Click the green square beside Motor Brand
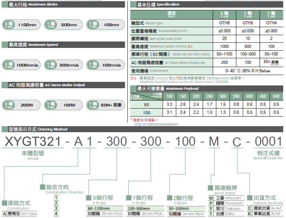This screenshot has width=286, height=218. tap(211, 187)
